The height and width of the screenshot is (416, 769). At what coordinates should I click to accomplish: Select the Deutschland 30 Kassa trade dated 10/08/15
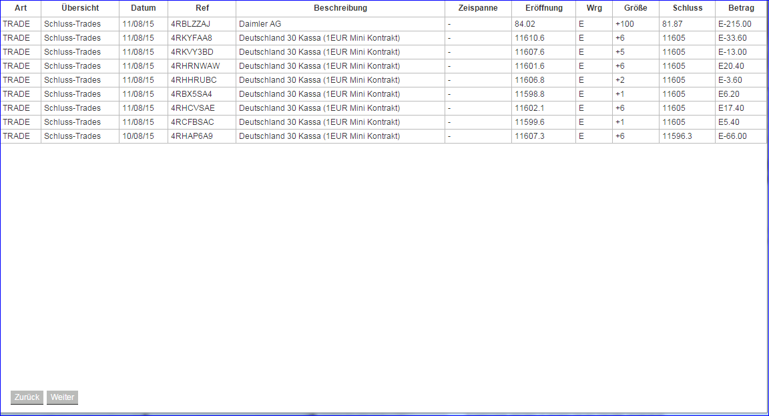coord(319,136)
